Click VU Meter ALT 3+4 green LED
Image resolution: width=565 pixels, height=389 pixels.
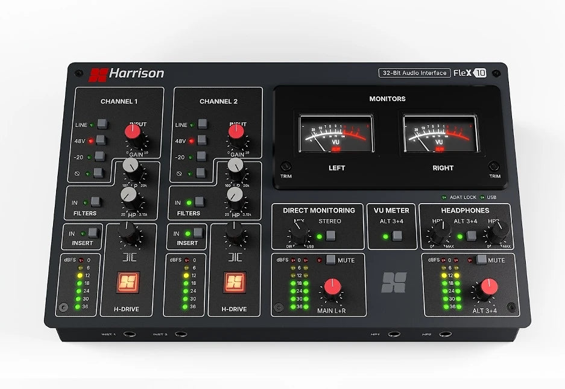(385, 237)
